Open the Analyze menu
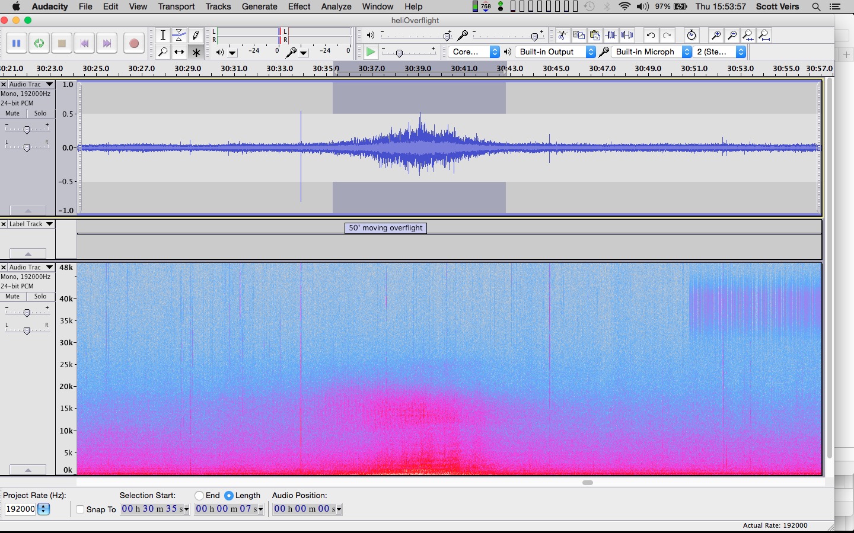Image resolution: width=854 pixels, height=533 pixels. point(336,7)
